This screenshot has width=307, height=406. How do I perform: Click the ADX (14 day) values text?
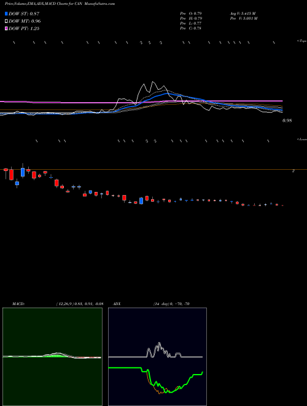171,304
